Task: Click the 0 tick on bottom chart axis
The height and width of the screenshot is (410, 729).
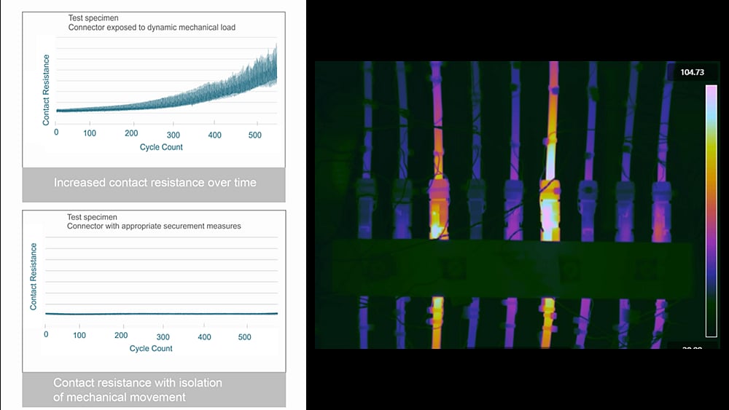Action: pos(46,336)
